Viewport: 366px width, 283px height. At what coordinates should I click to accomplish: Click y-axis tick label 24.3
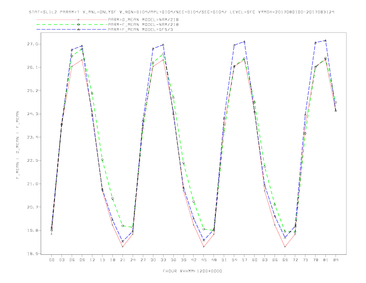point(32,114)
